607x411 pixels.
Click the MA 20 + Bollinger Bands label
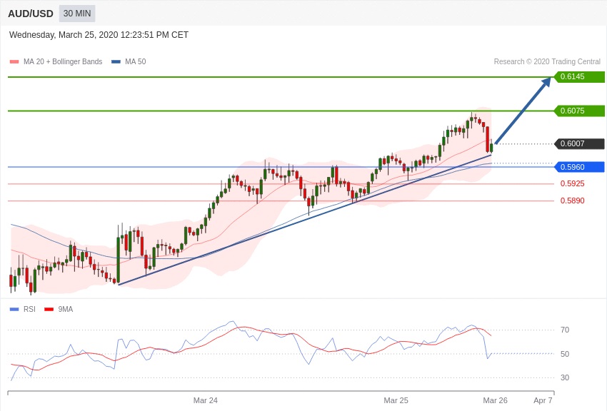point(63,62)
